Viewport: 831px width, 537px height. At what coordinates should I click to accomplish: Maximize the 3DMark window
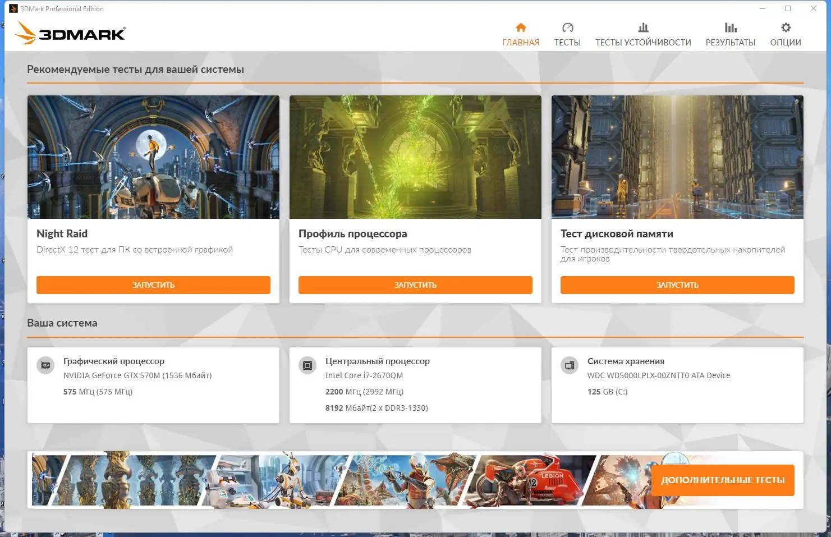point(788,8)
